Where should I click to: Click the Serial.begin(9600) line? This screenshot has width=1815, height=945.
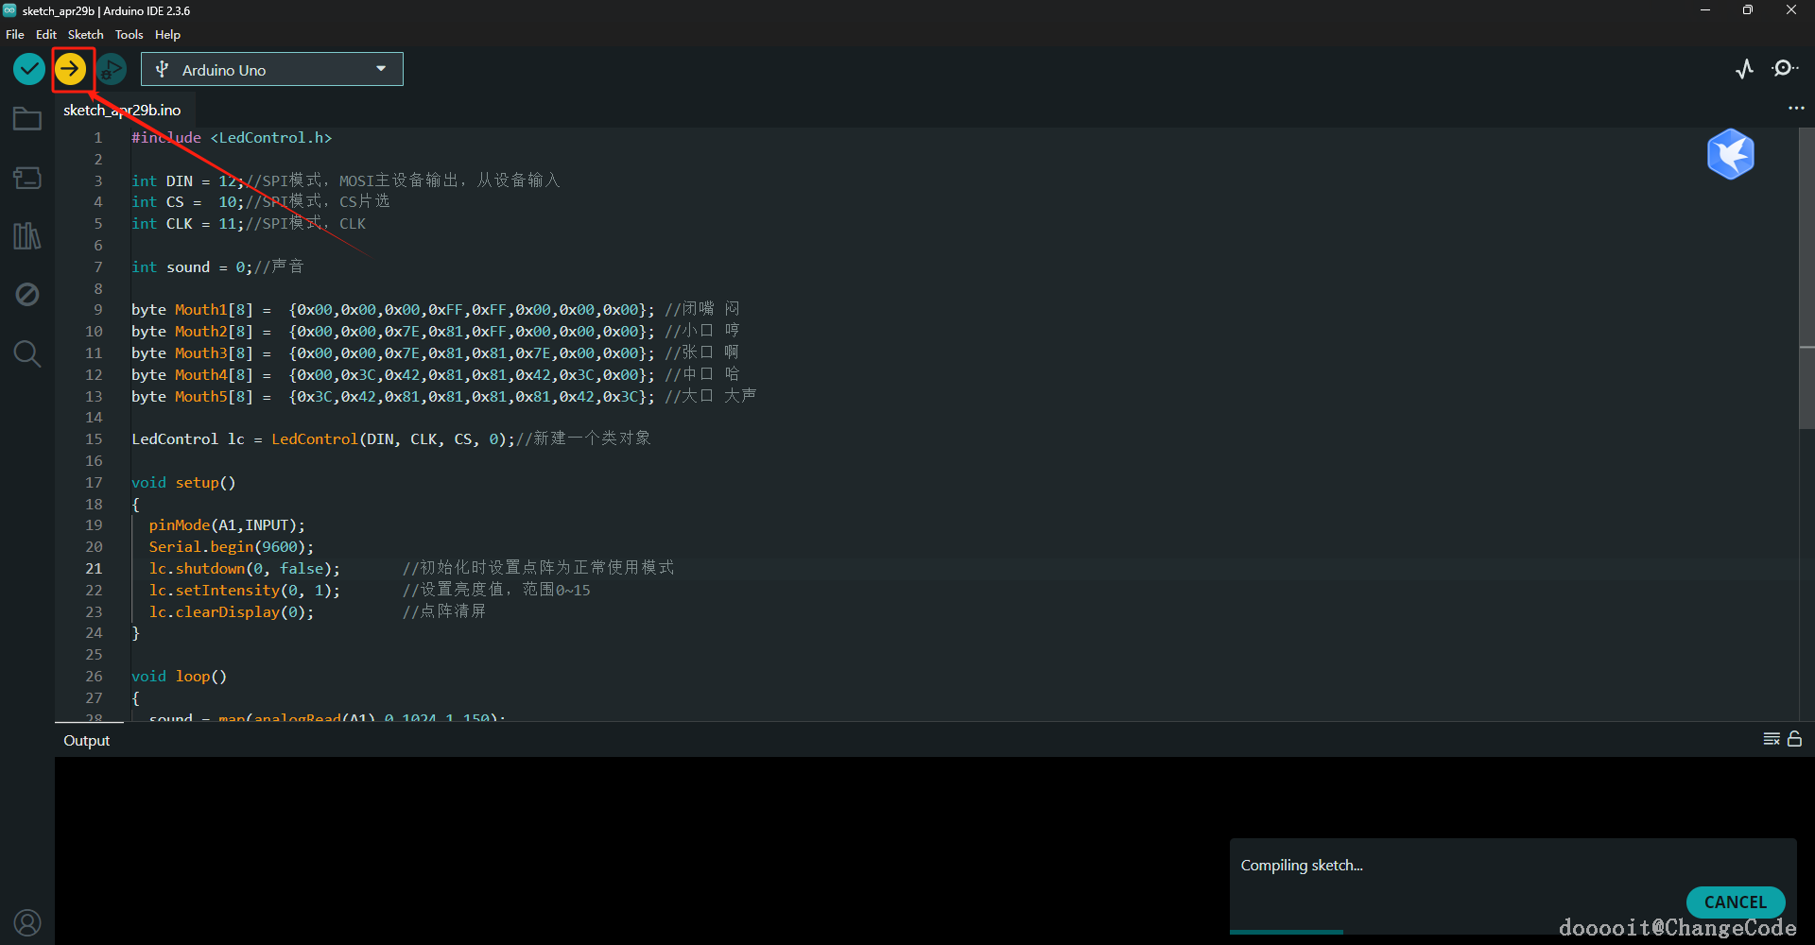231,547
